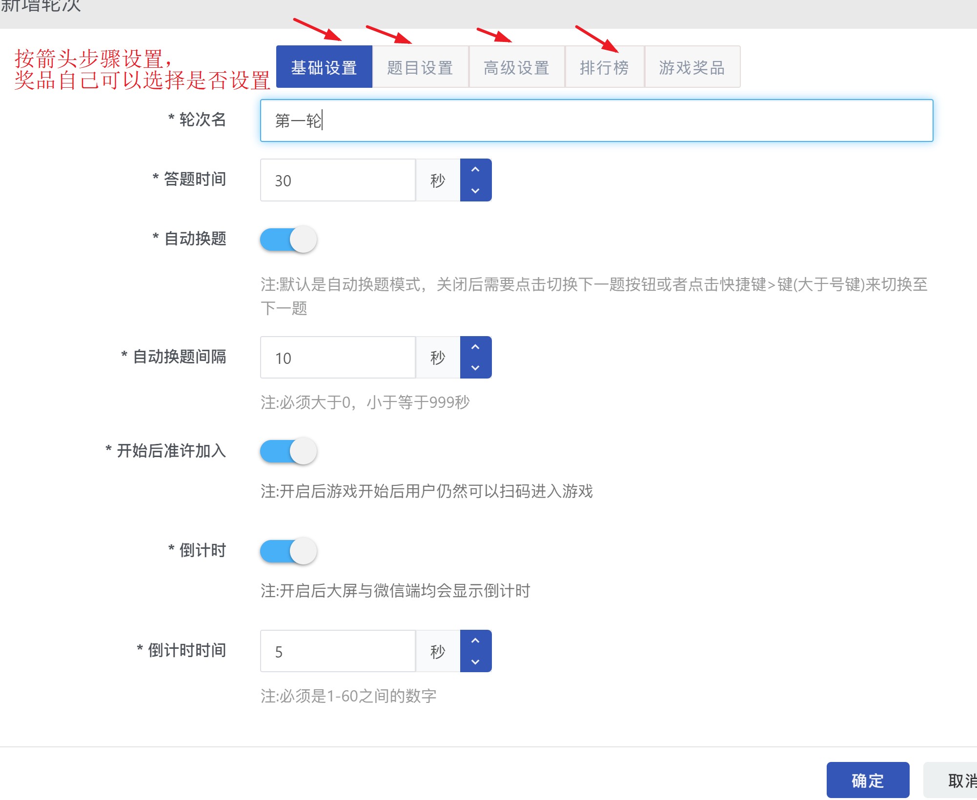Switch to the 题目设置 tab
977x800 pixels.
point(420,67)
